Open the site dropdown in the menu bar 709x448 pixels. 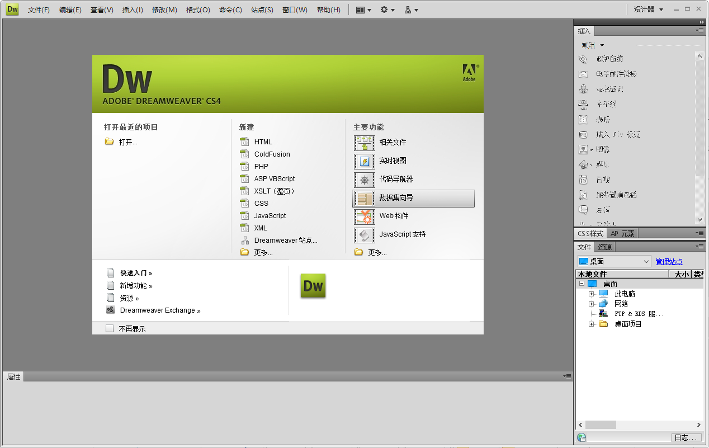coord(412,10)
